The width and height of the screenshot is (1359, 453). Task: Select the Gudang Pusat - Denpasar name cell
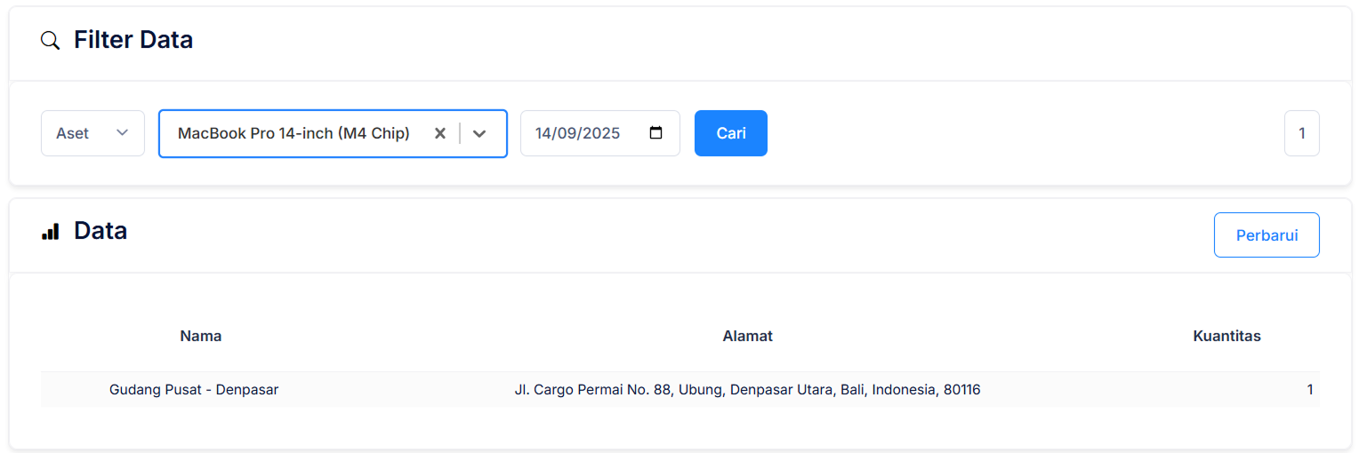coord(194,389)
